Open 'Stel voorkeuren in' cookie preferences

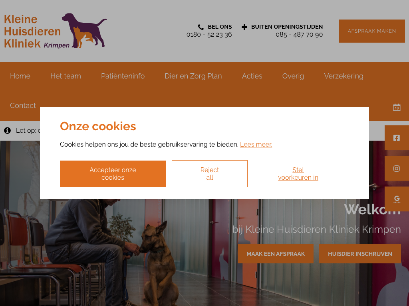point(298,174)
